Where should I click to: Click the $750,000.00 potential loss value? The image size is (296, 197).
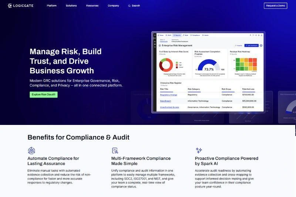pyautogui.click(x=248, y=95)
